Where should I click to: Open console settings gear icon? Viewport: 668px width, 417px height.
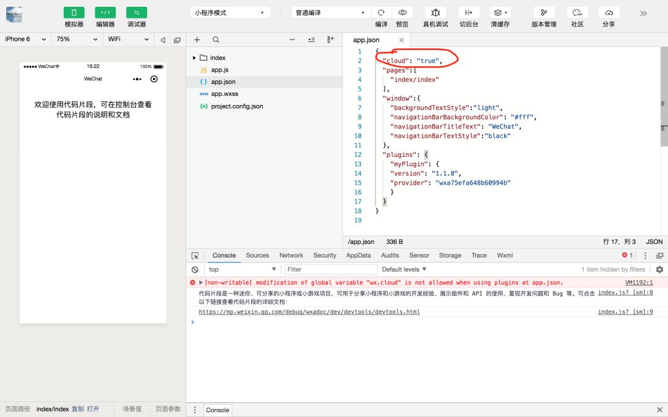[x=659, y=269]
